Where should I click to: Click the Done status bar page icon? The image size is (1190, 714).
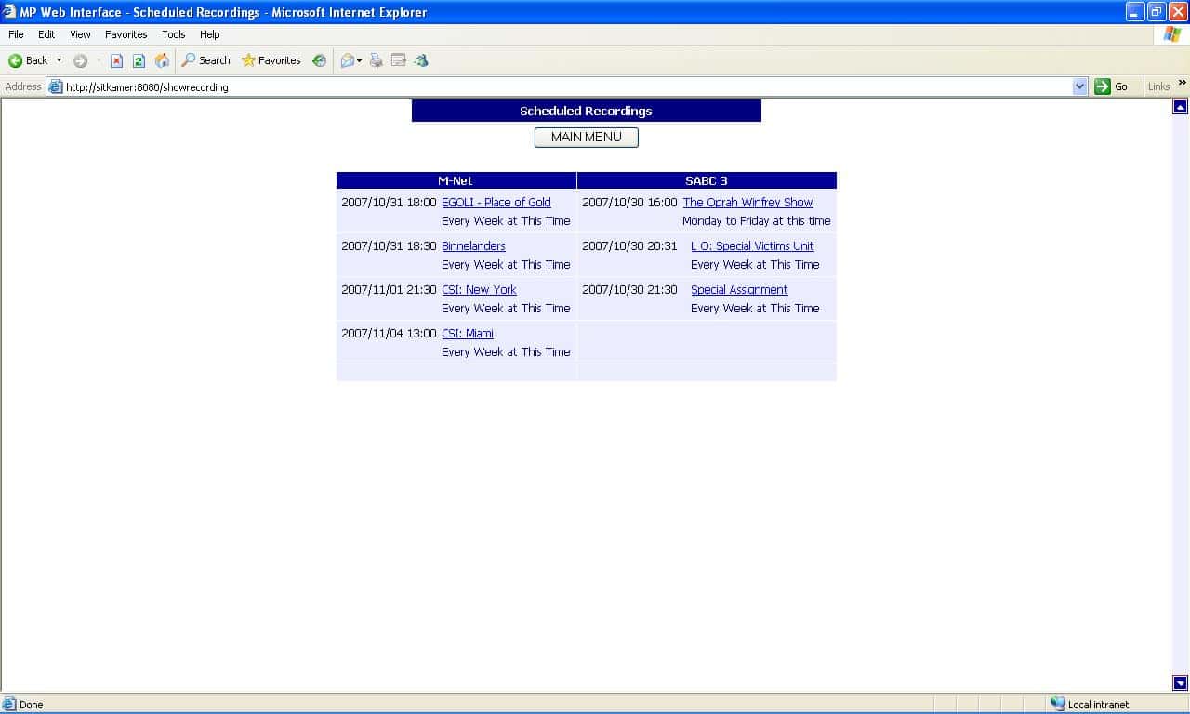tap(10, 705)
